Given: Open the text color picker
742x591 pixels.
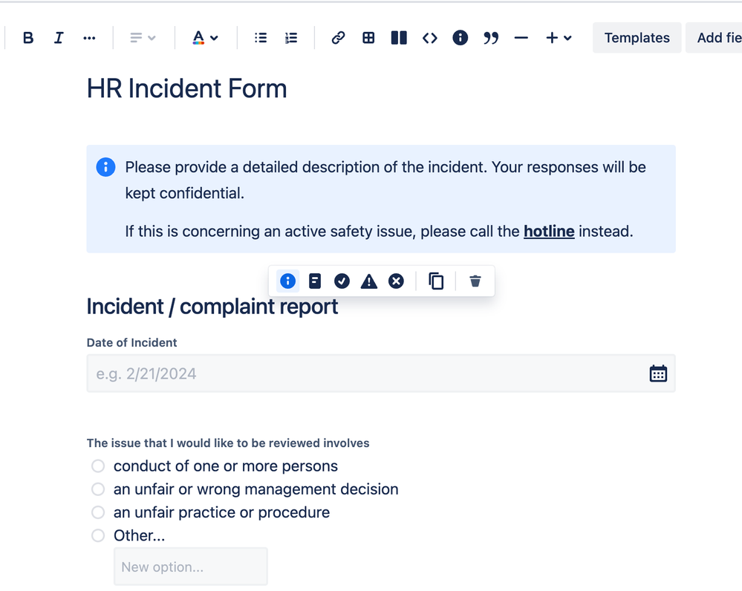Looking at the screenshot, I should (205, 38).
